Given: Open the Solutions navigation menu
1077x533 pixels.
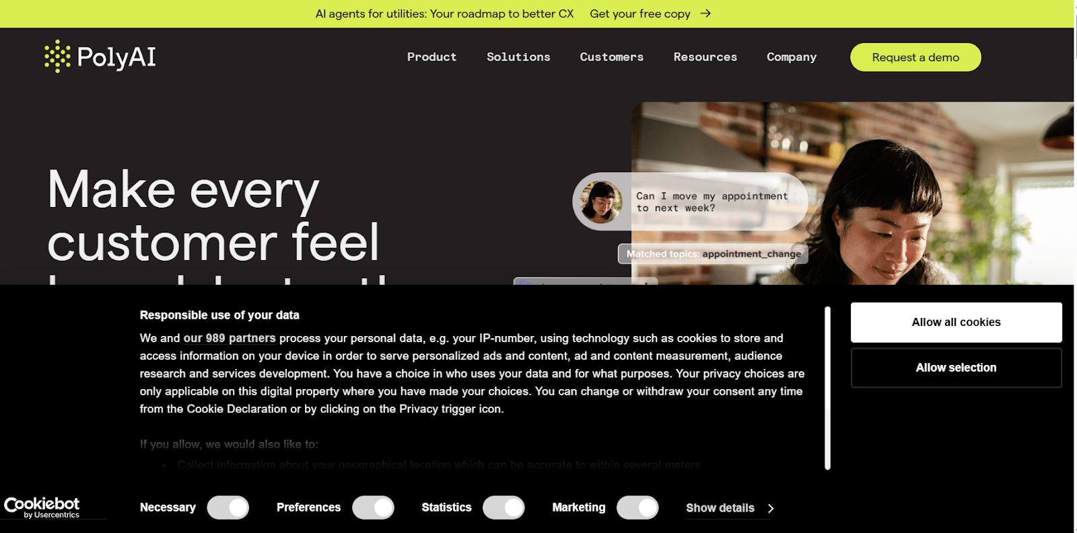Looking at the screenshot, I should [518, 57].
